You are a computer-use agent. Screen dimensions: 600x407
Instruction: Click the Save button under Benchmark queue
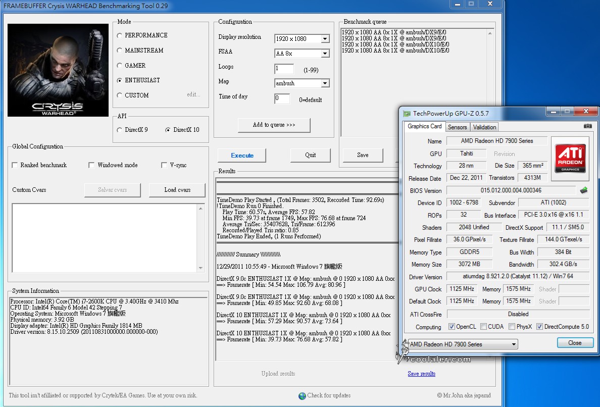[363, 156]
